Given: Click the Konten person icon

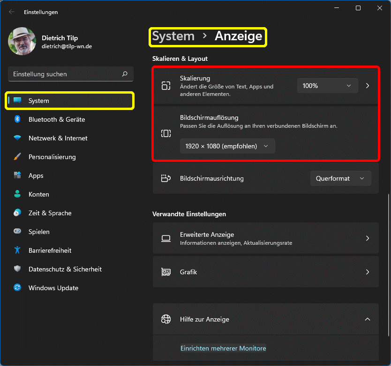Looking at the screenshot, I should (x=17, y=194).
